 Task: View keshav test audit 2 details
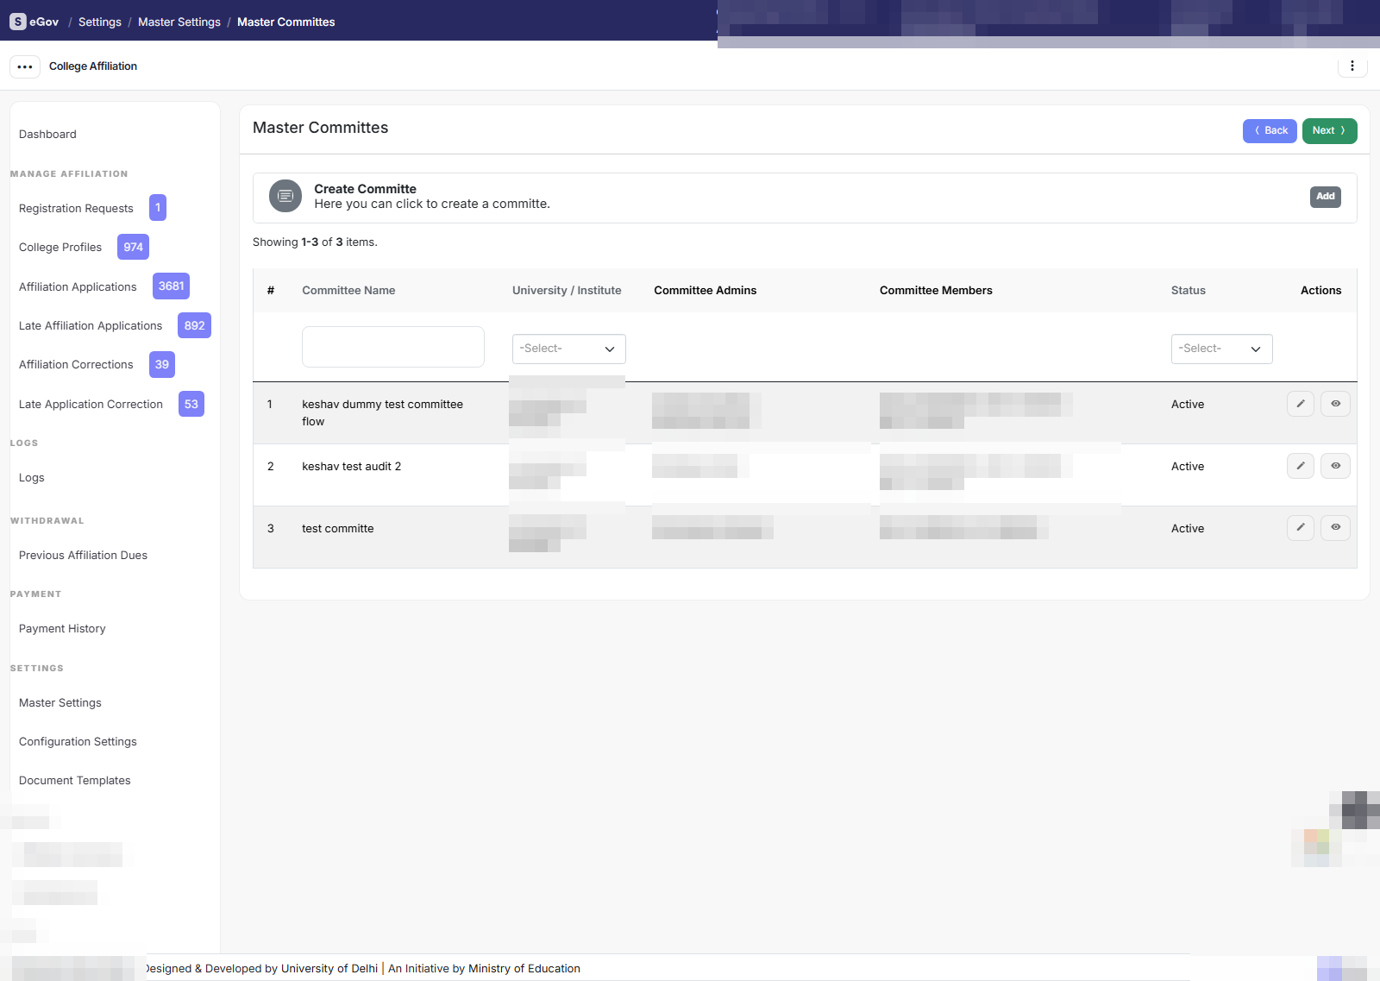click(x=1335, y=466)
